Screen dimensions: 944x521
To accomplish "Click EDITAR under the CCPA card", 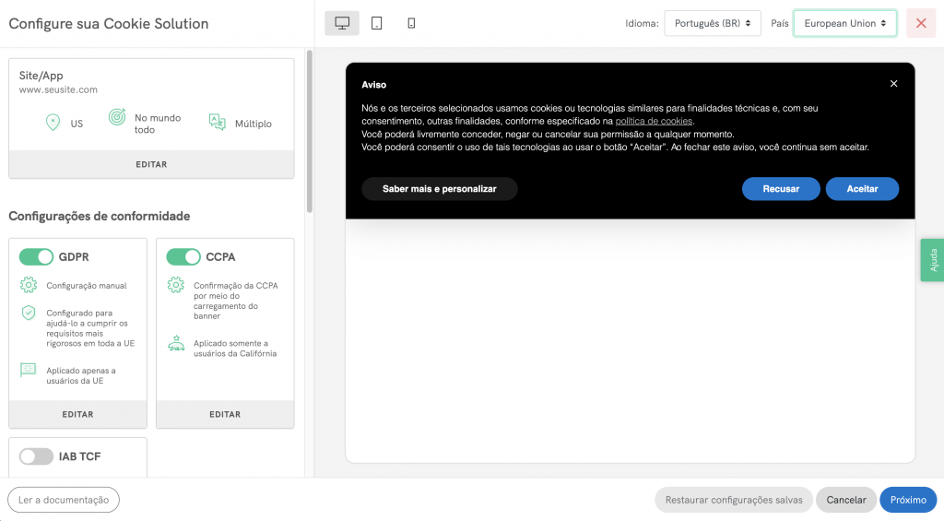I will pyautogui.click(x=225, y=414).
